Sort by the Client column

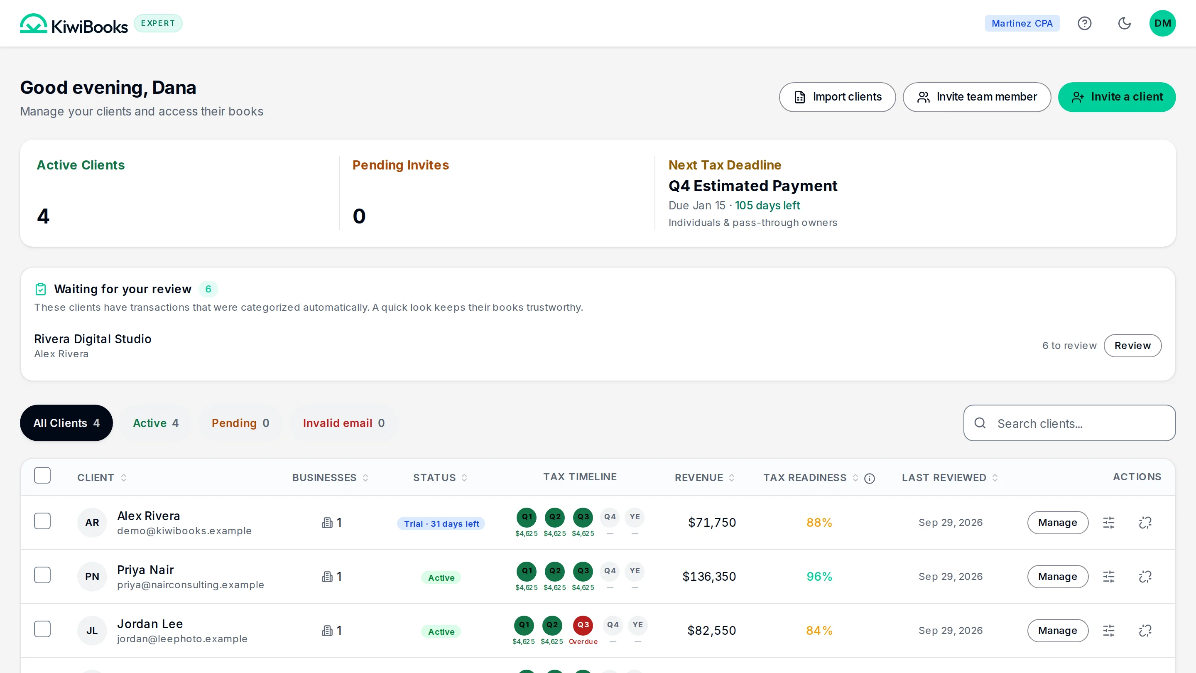(x=102, y=477)
